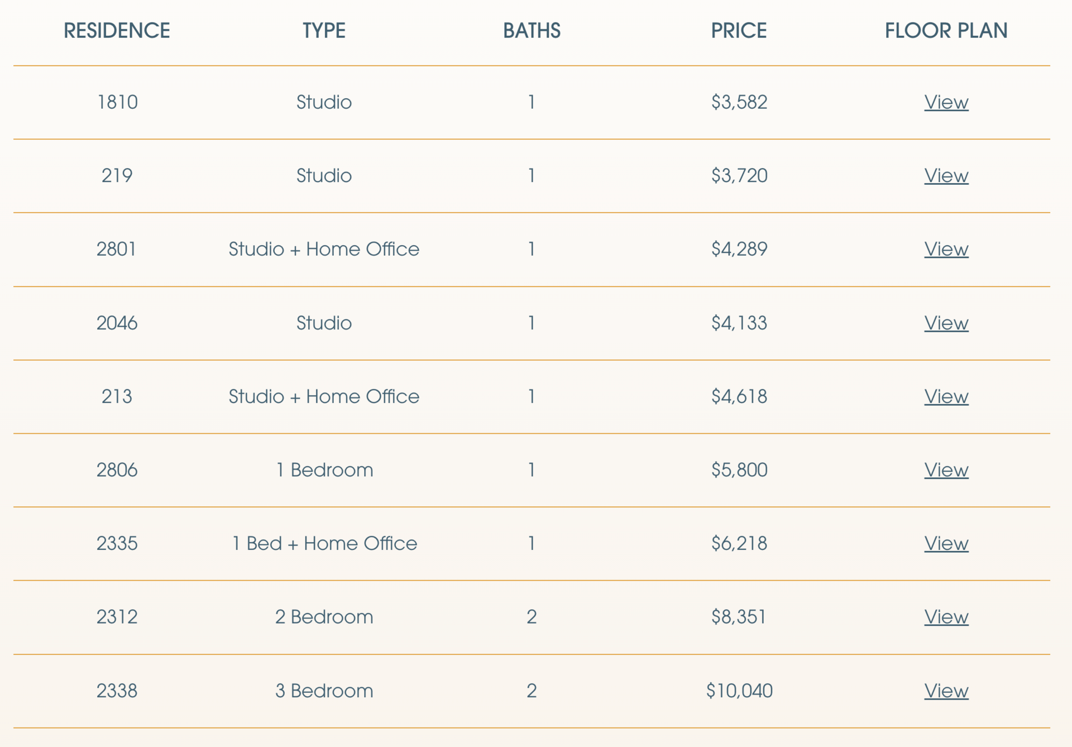Open the floor plan View link for residence 1810

click(946, 102)
